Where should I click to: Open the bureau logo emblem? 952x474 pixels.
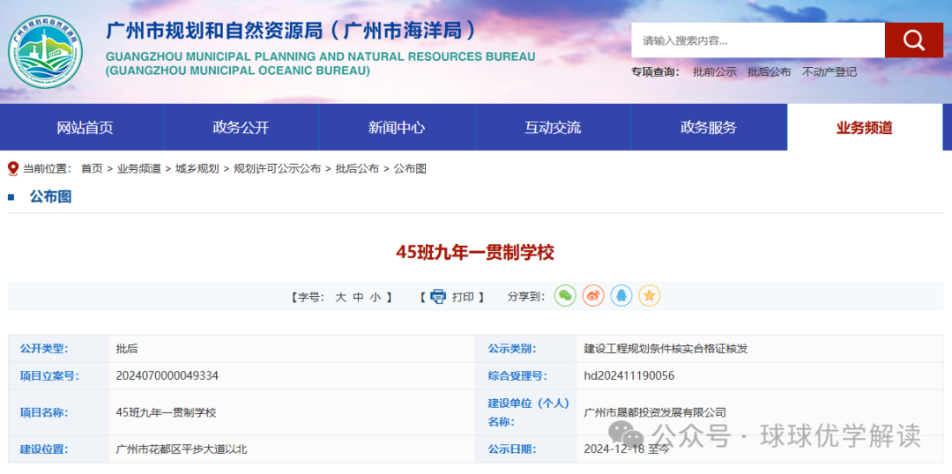click(46, 52)
